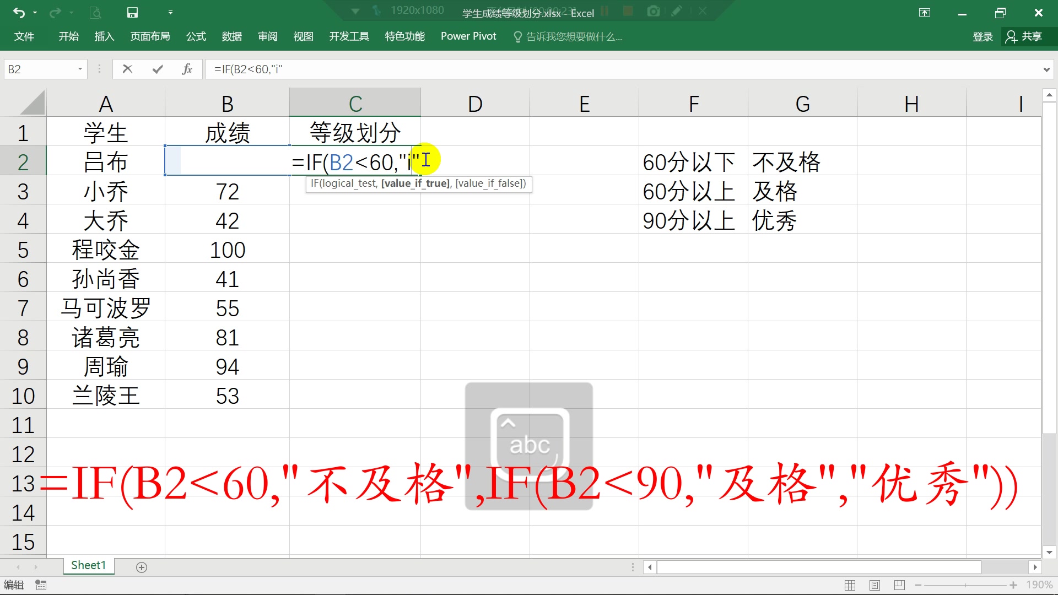Click the Tell Me search box
Viewport: 1058px width, 595px height.
tap(568, 37)
